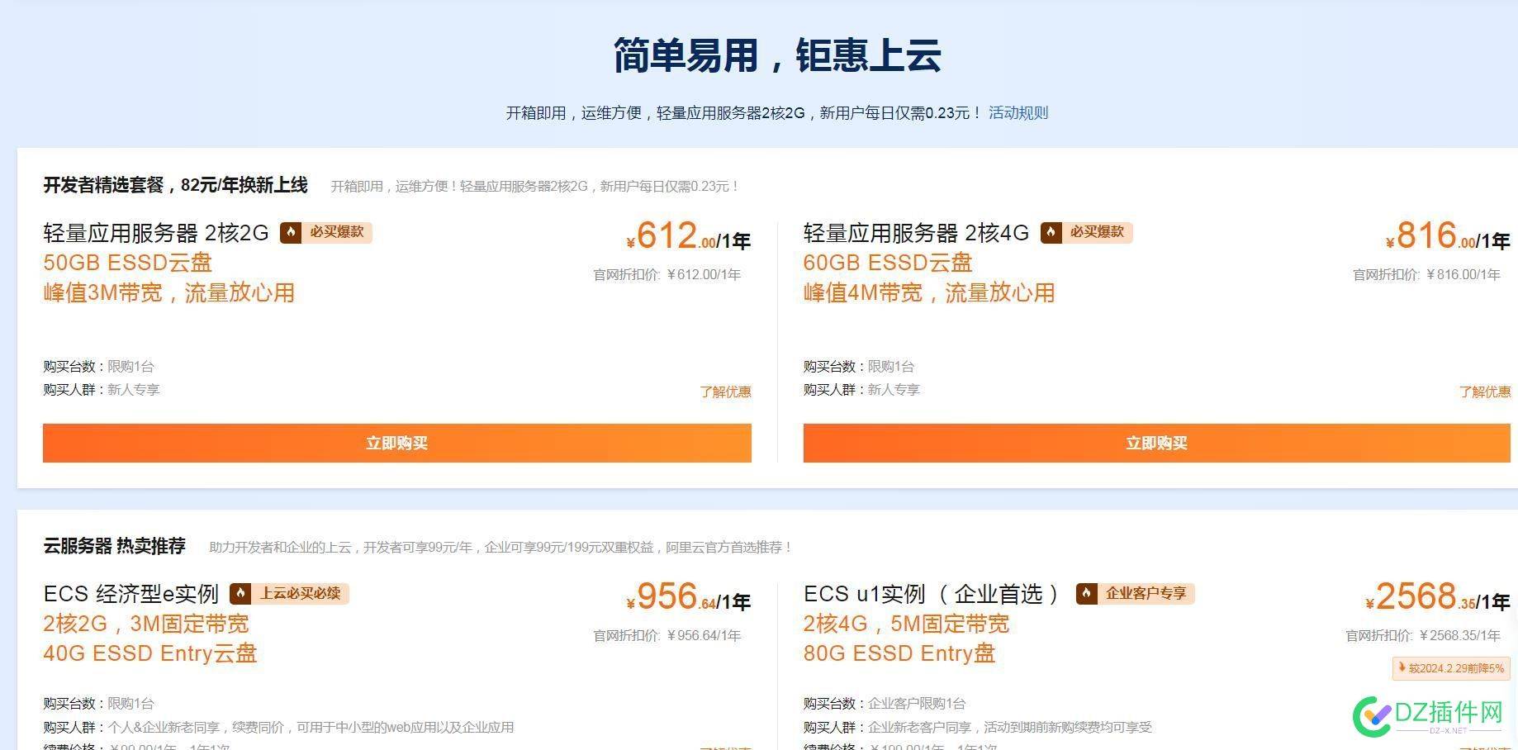Click 官网折扣价: ¥2568.35/1年 text

tap(1423, 636)
